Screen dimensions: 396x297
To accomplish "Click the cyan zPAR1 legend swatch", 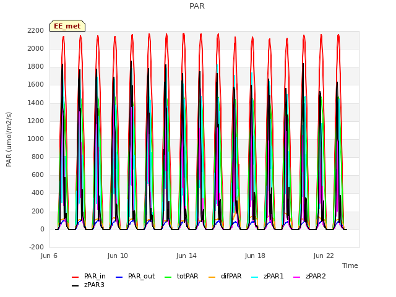I will point(255,277).
